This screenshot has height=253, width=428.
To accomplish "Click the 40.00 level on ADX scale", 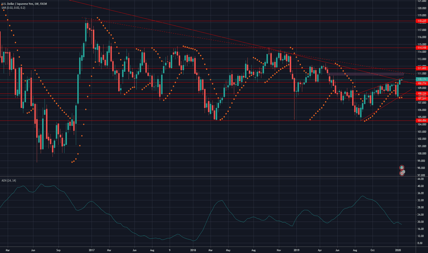I will [421, 186].
